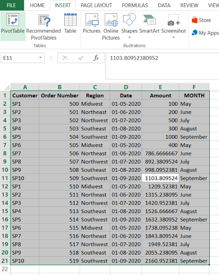
Task: Switch to the PAGE LAYOUT tab
Action: pos(96,5)
